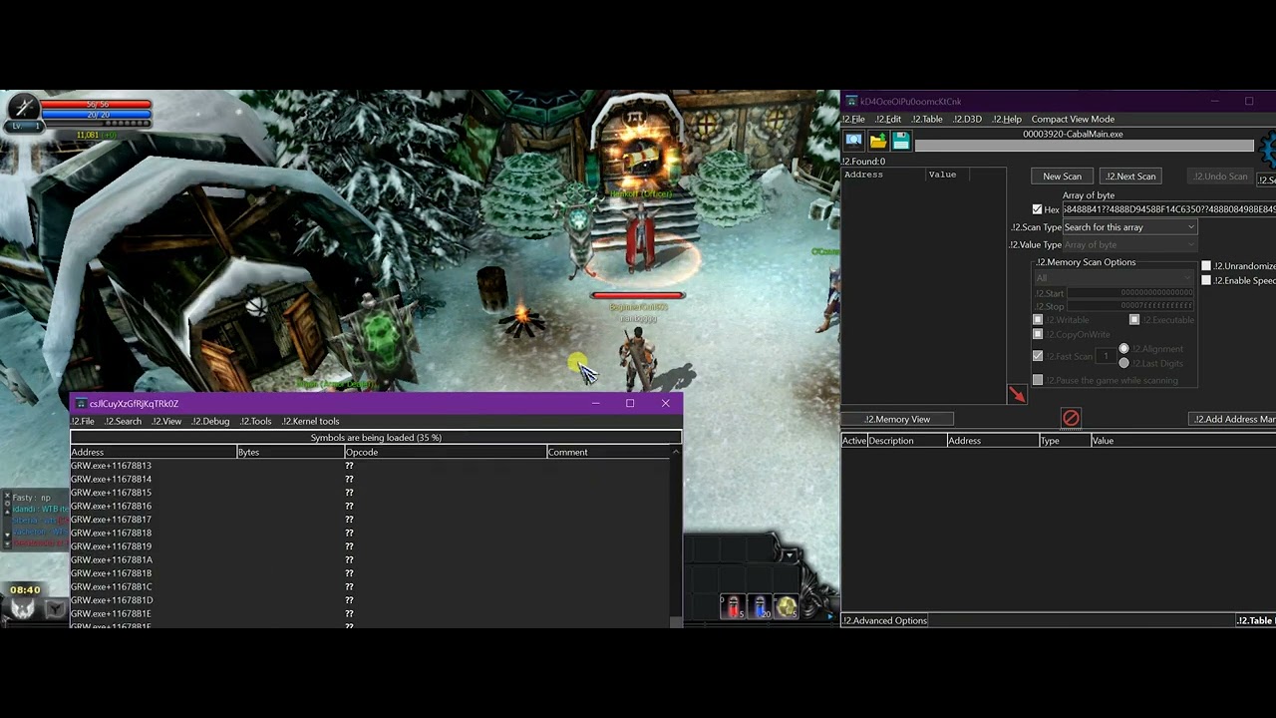This screenshot has height=718, width=1276.
Task: Toggle Pause the game while scanning
Action: click(x=1038, y=380)
